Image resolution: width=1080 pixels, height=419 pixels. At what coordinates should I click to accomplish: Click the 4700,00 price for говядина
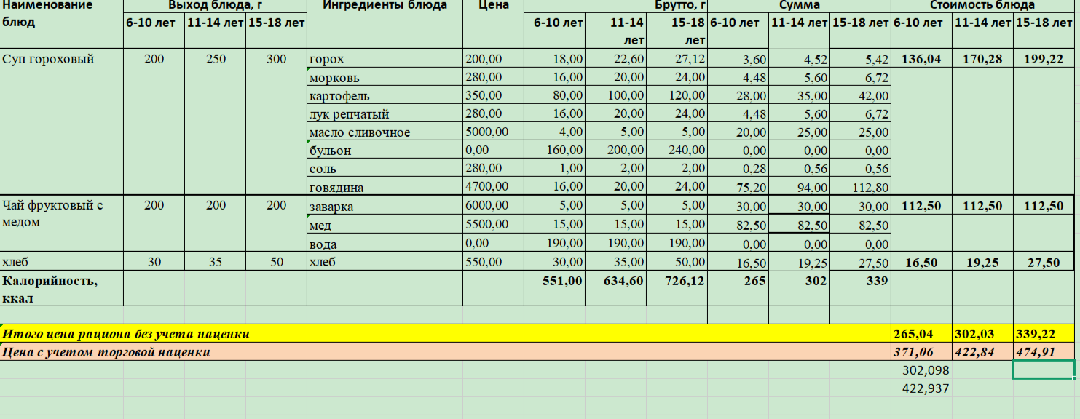[487, 187]
